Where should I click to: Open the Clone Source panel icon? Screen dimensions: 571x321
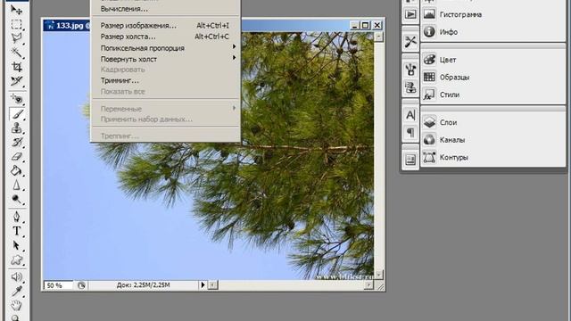[410, 87]
